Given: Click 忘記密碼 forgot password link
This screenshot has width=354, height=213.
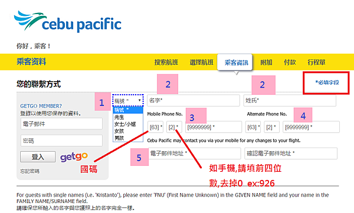Looking at the screenshot, I should tap(30, 171).
